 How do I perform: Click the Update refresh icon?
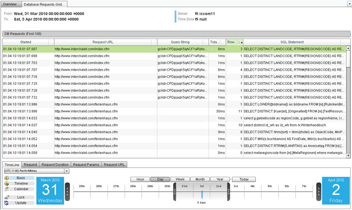pos(6,203)
